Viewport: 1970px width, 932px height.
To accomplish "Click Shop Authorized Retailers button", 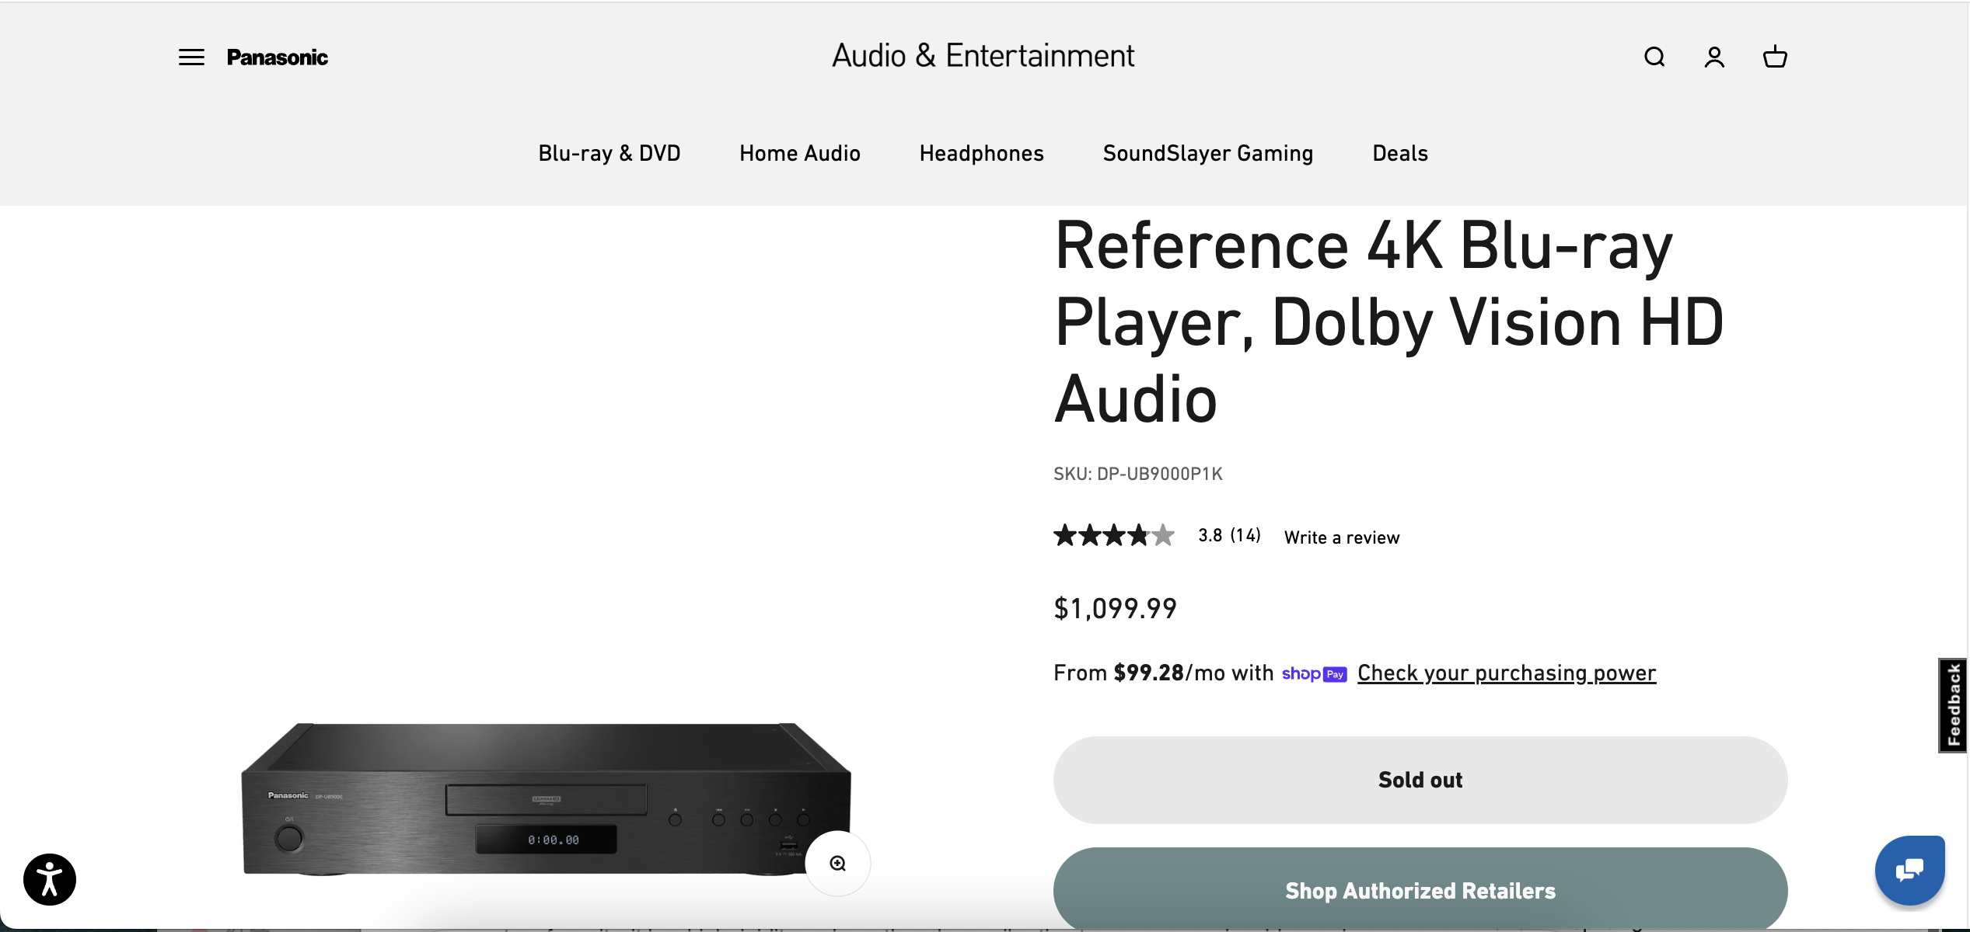I will coord(1420,890).
